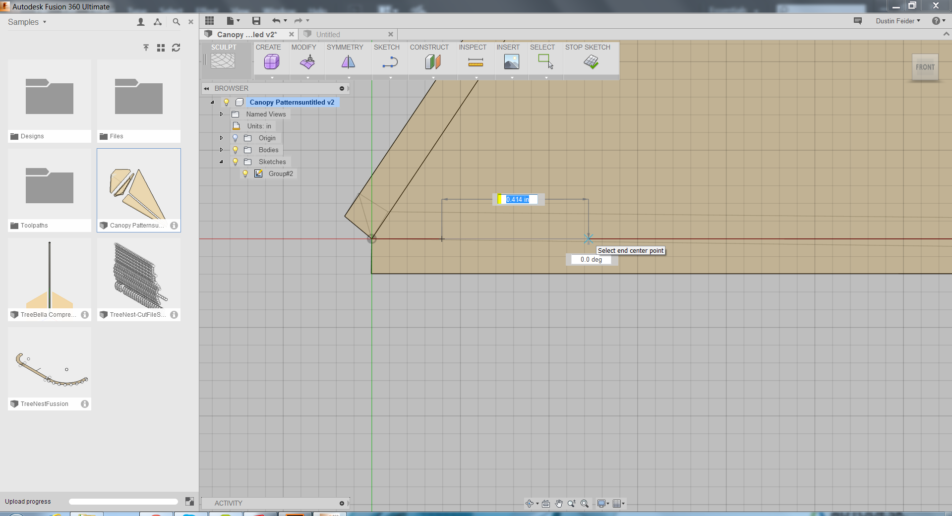Open the help question mark dropdown

[x=939, y=21]
